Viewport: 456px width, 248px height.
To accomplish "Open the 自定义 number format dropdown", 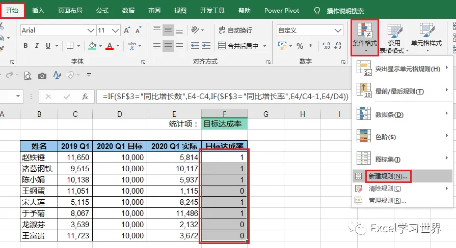I will click(338, 30).
